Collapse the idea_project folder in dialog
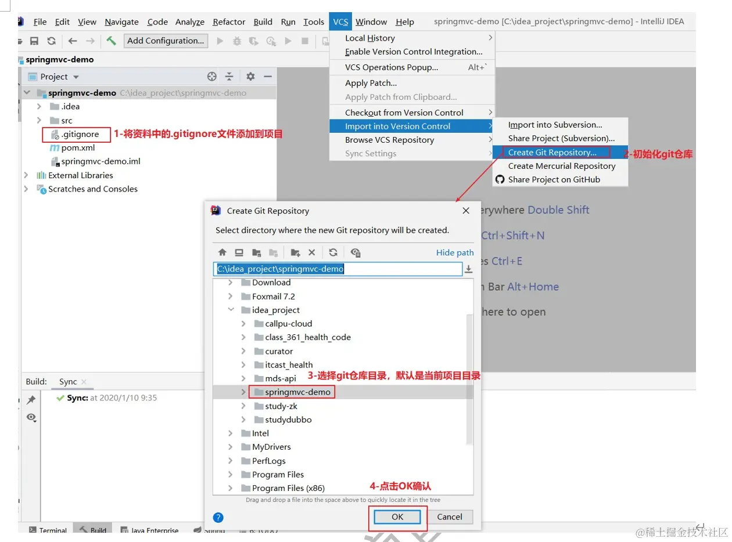 click(x=231, y=310)
